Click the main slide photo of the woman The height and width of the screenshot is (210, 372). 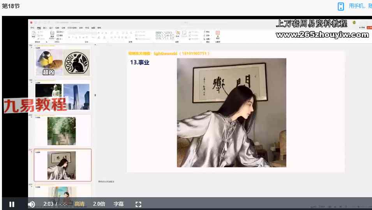point(231,113)
